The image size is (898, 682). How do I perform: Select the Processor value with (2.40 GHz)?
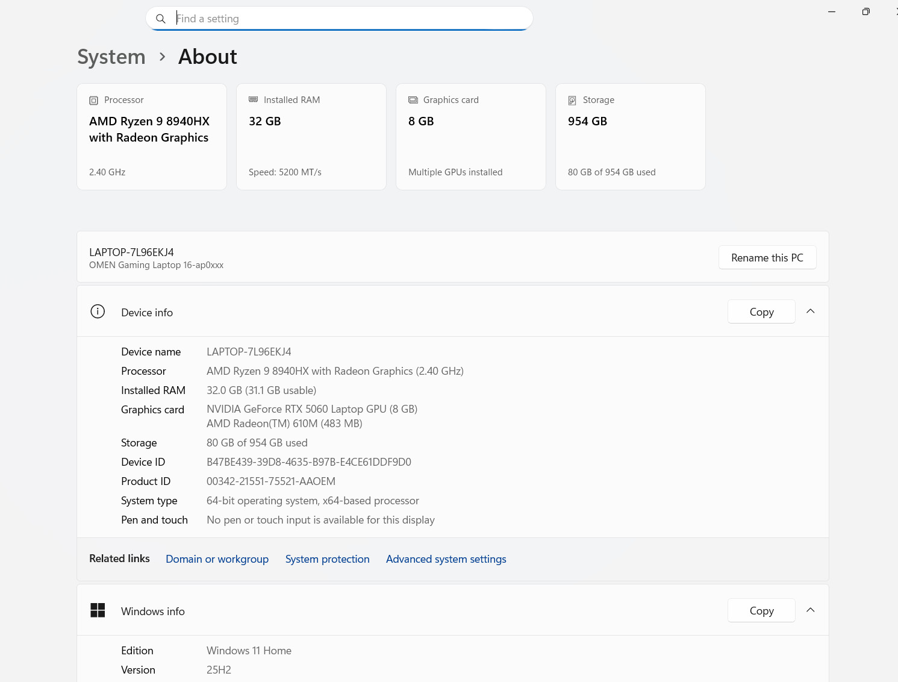coord(335,371)
